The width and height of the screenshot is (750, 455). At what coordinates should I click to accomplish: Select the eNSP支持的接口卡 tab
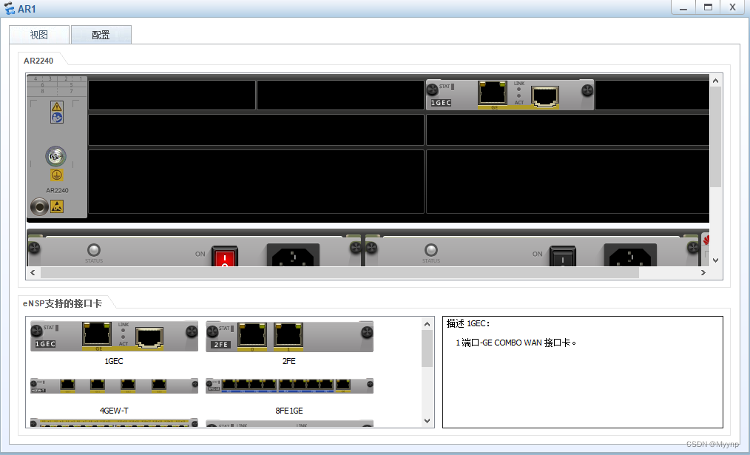point(63,303)
